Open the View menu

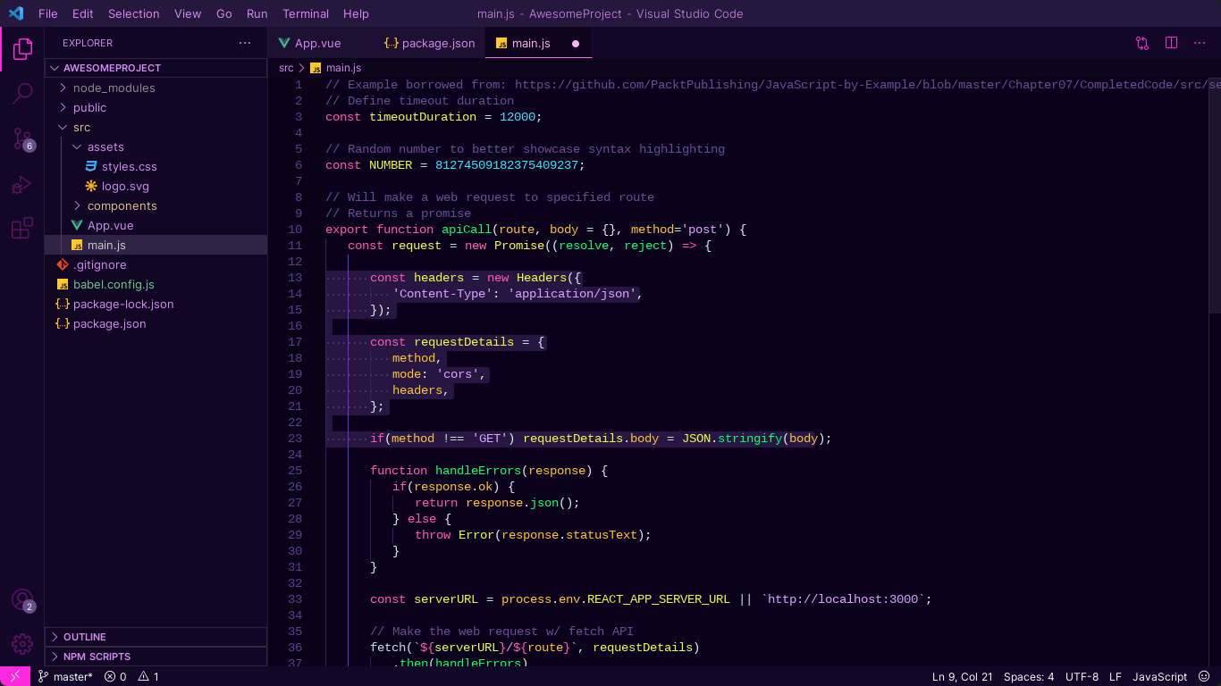click(x=188, y=13)
